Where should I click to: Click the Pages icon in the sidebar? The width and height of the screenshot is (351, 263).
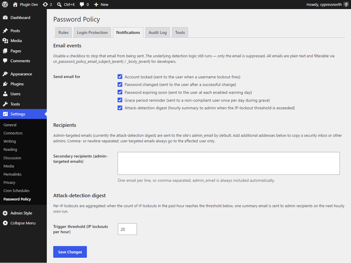5,51
